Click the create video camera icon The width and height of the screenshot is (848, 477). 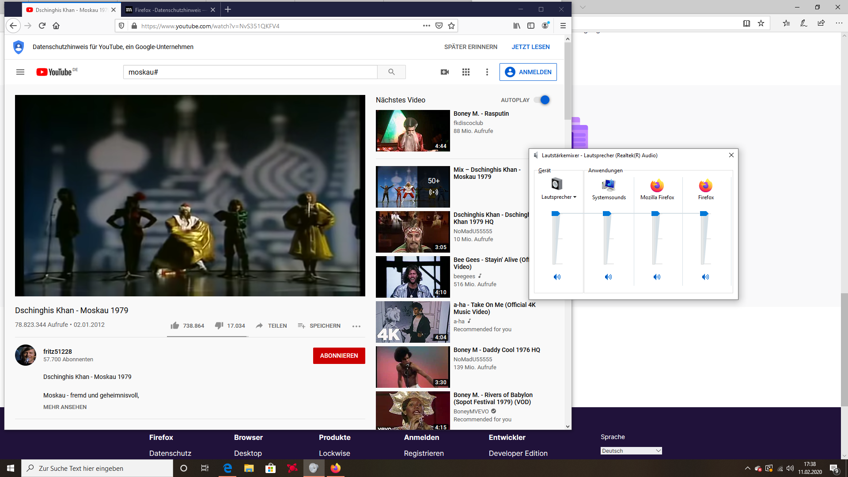[445, 72]
